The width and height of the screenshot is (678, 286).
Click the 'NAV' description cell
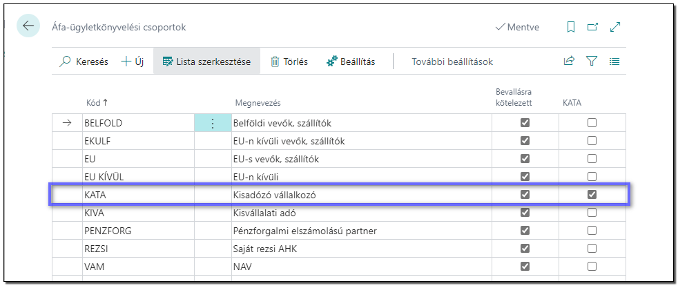click(362, 267)
